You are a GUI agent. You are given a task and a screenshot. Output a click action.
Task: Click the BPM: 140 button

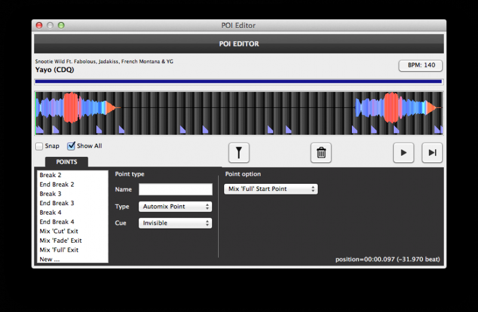(x=421, y=65)
